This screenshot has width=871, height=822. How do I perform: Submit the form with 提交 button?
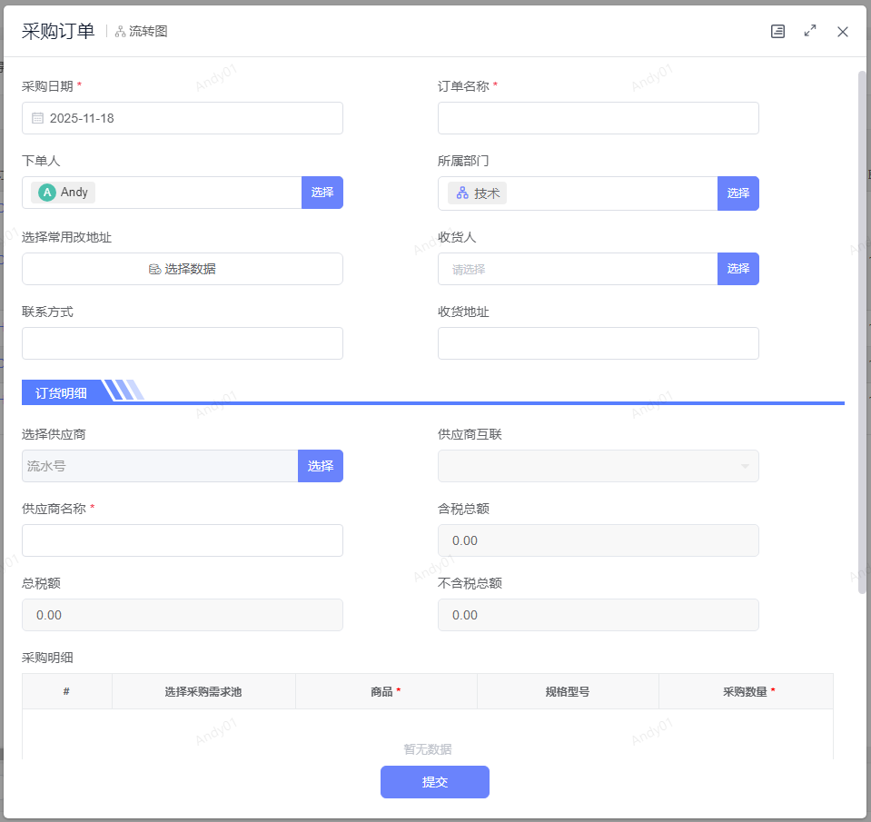434,782
